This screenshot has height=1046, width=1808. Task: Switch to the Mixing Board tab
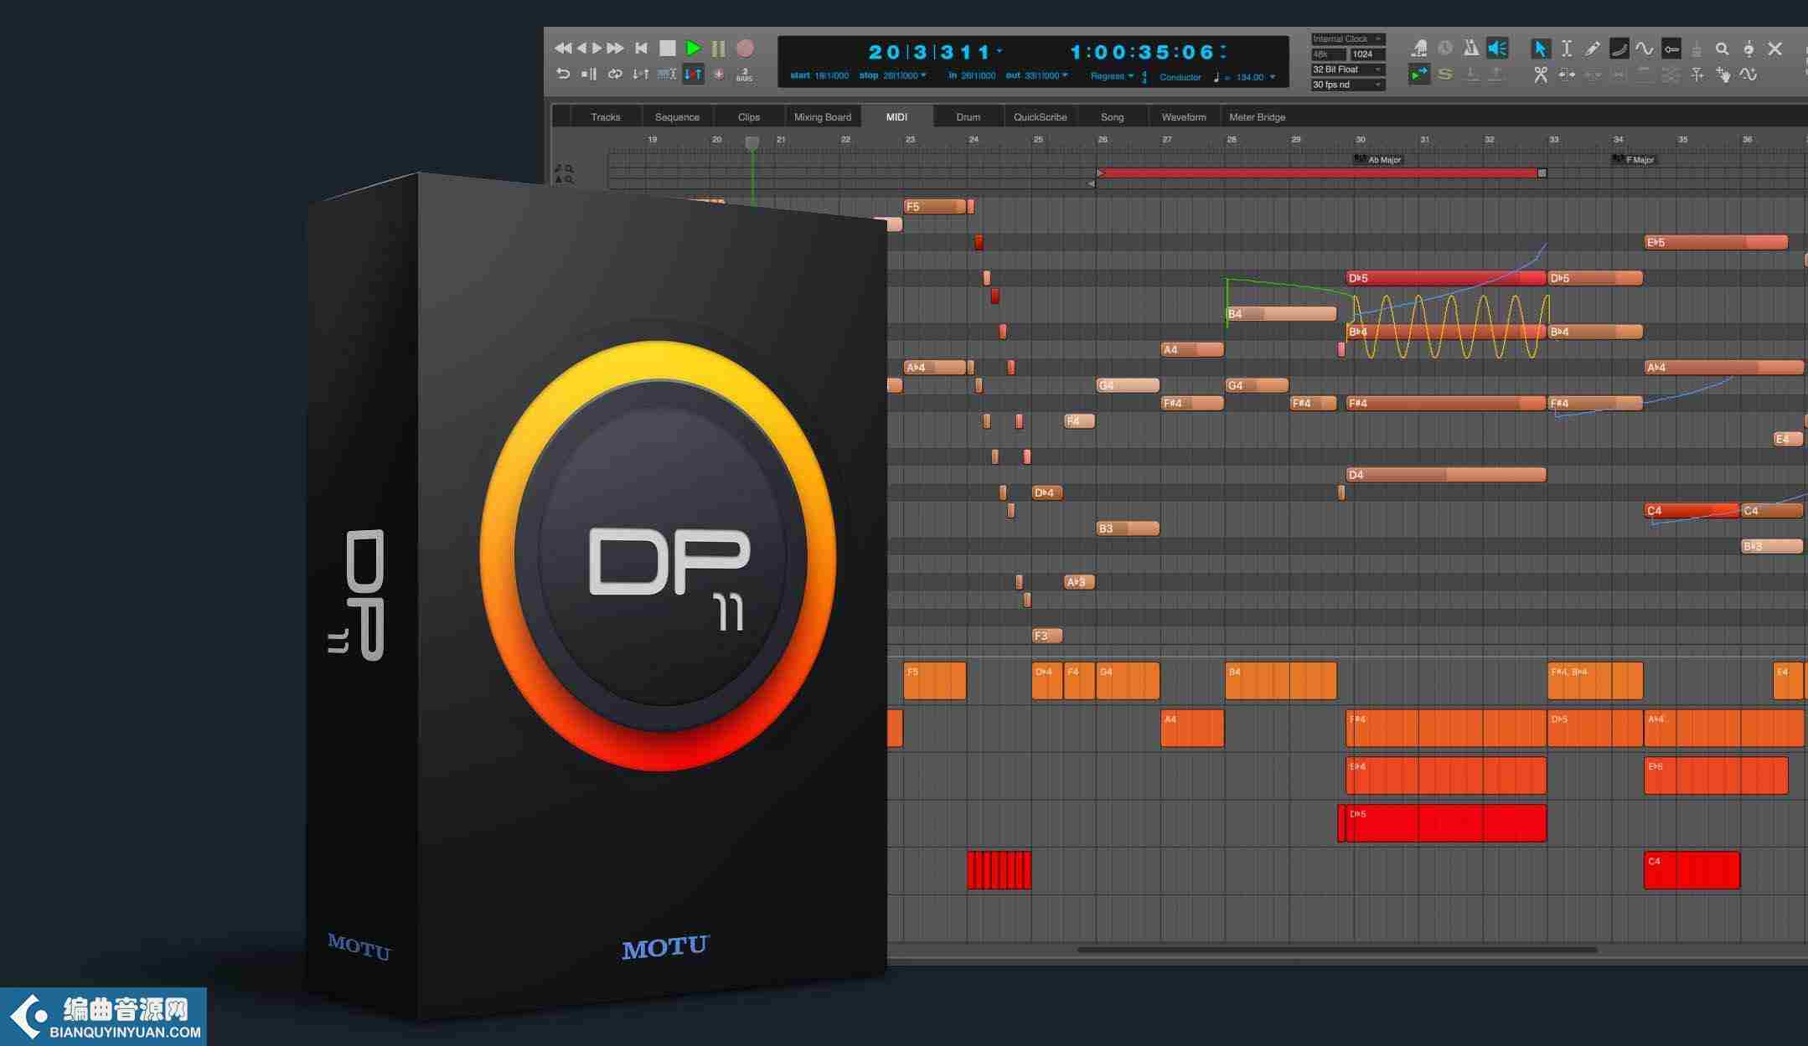click(x=822, y=117)
